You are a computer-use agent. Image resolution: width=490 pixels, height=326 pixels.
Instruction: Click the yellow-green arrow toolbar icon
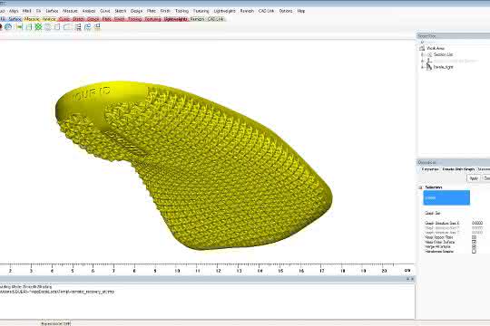(x=19, y=27)
